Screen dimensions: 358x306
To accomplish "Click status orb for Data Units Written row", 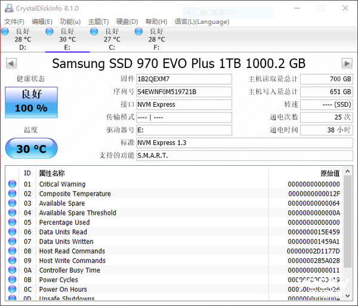I will [13, 242].
